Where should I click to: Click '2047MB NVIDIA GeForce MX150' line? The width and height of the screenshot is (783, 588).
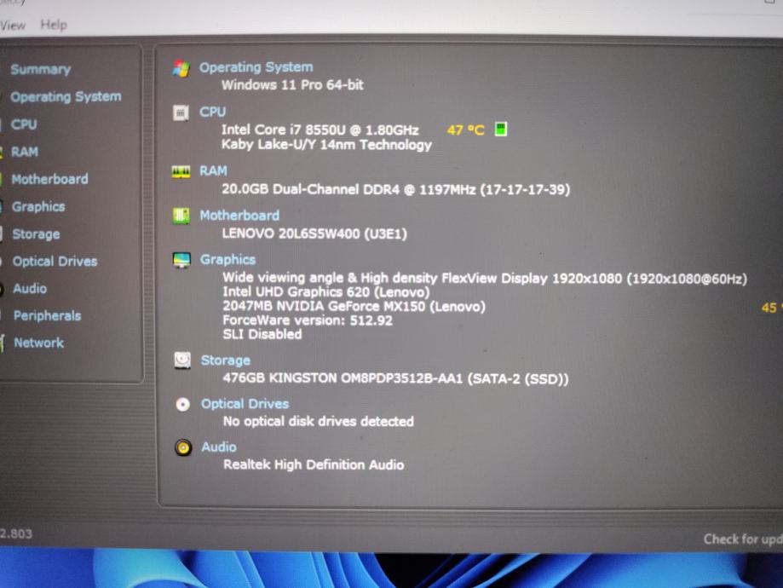pyautogui.click(x=354, y=306)
